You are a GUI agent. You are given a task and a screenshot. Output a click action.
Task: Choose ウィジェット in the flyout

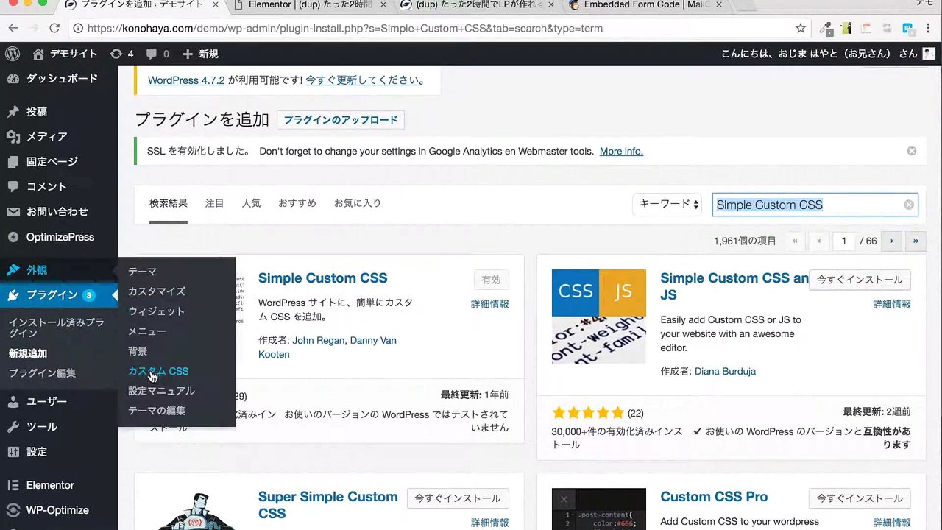[x=156, y=311]
